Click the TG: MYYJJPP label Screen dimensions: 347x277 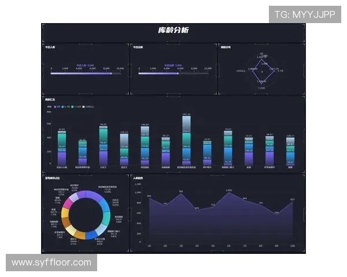click(x=304, y=14)
